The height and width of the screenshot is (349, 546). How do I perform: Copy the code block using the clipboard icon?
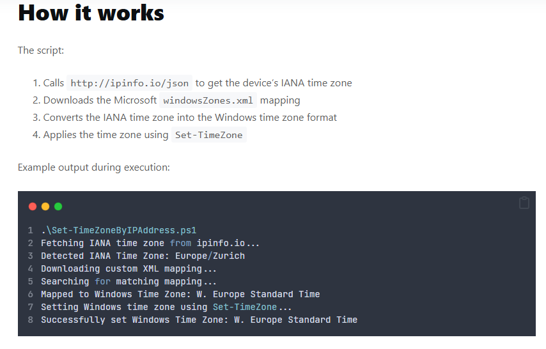(524, 203)
